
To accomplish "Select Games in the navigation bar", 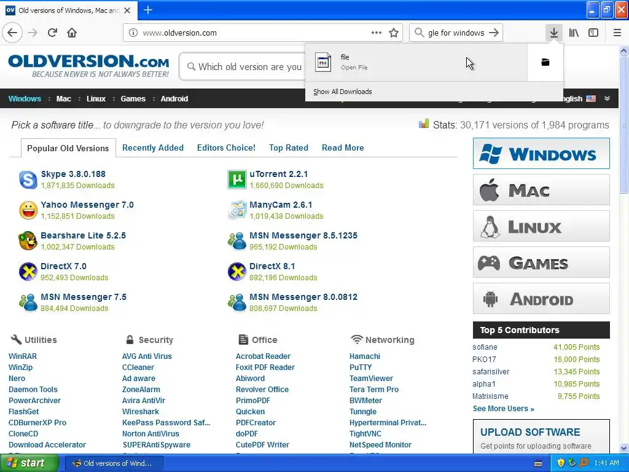I will (133, 99).
